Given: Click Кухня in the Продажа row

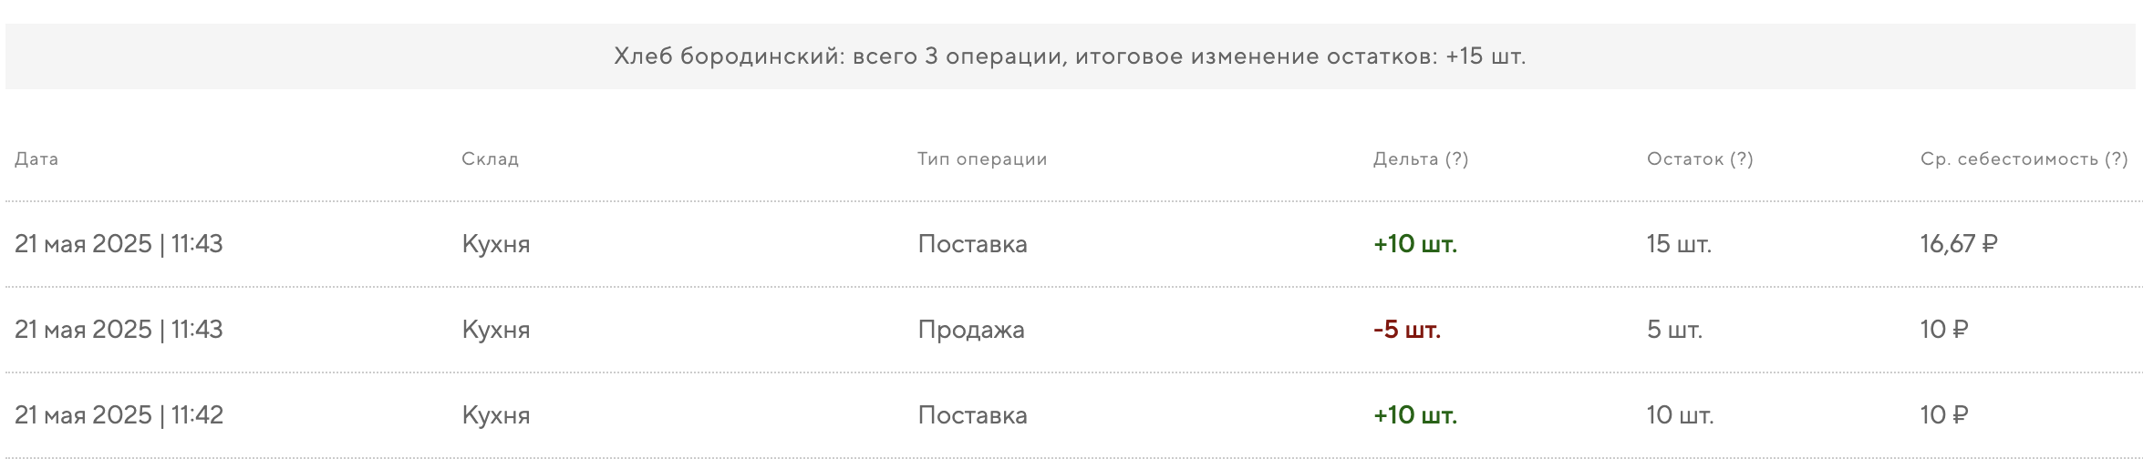Looking at the screenshot, I should click(495, 330).
